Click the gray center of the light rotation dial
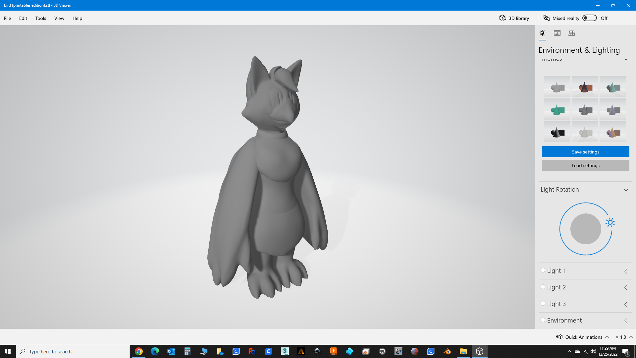 point(586,229)
